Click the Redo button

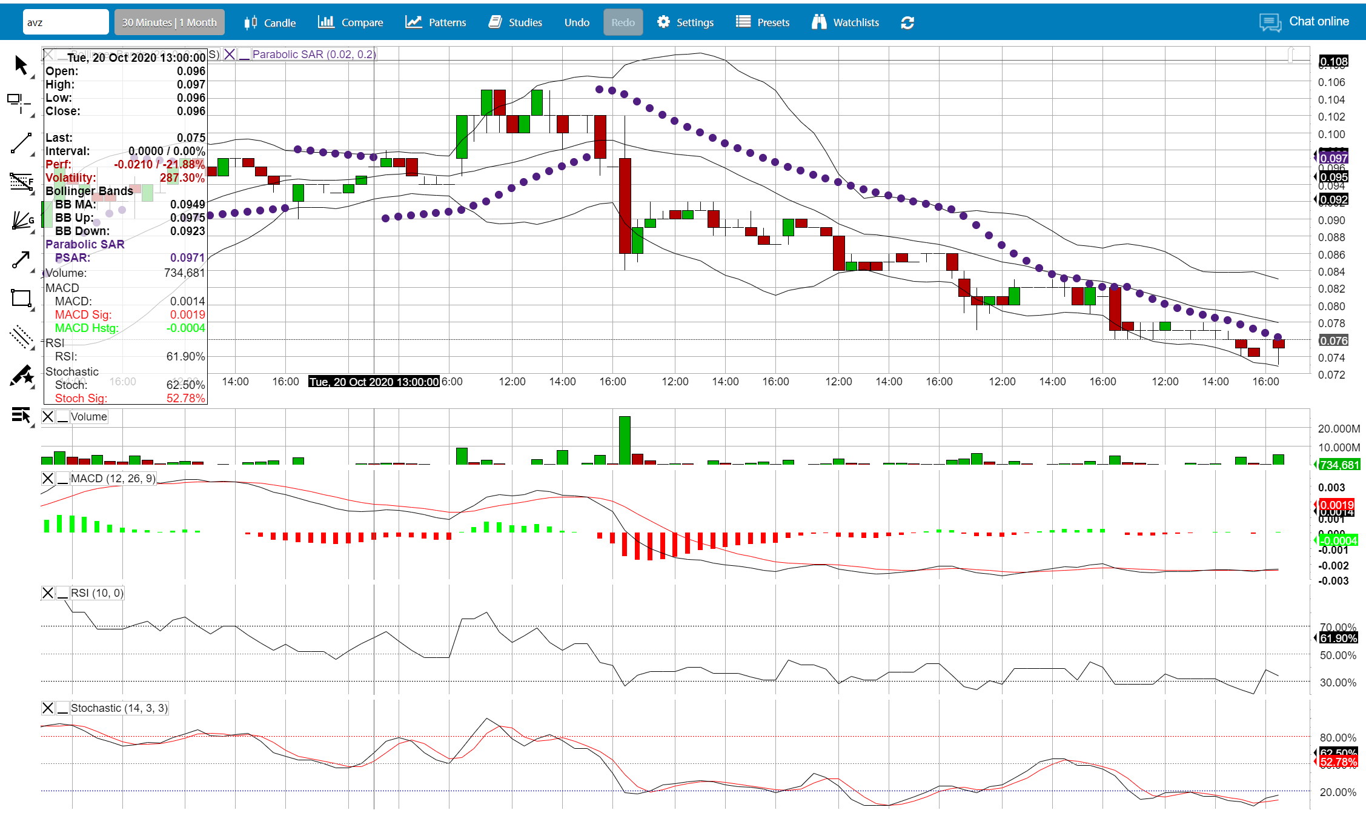(623, 22)
